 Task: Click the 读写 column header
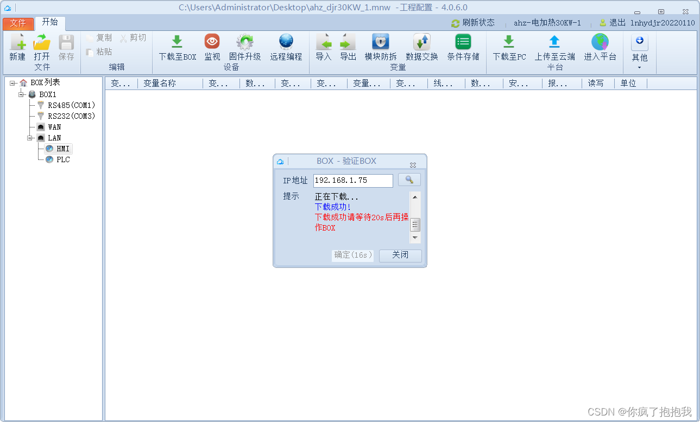coord(598,84)
